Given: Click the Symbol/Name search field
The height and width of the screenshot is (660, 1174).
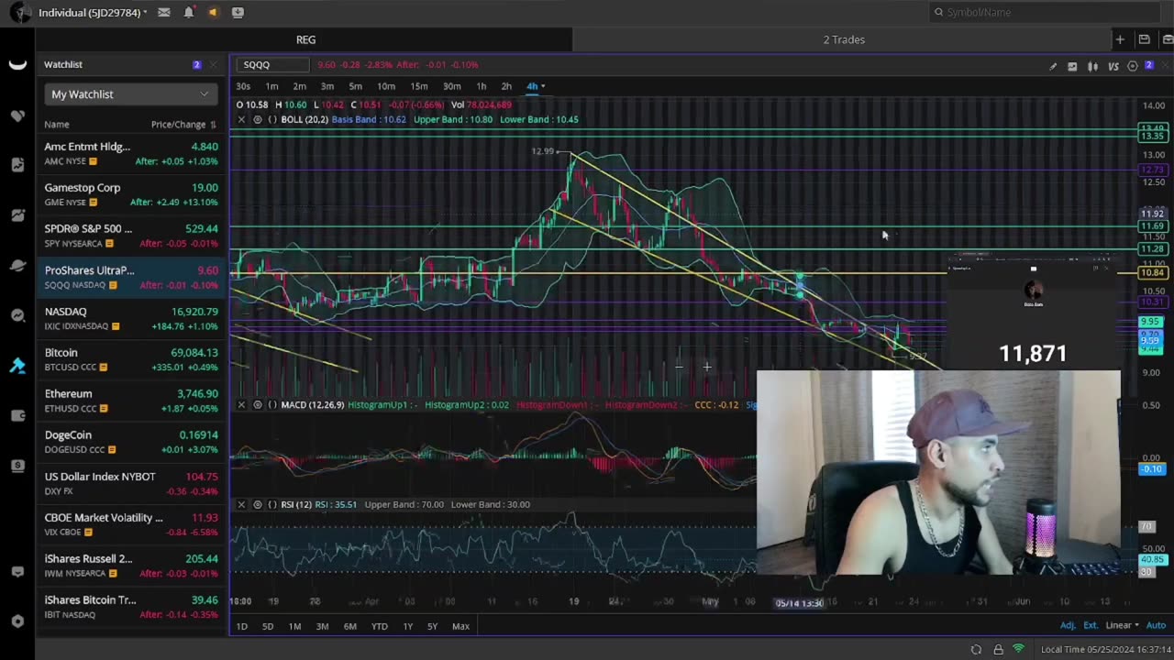Looking at the screenshot, I should coord(1044,12).
